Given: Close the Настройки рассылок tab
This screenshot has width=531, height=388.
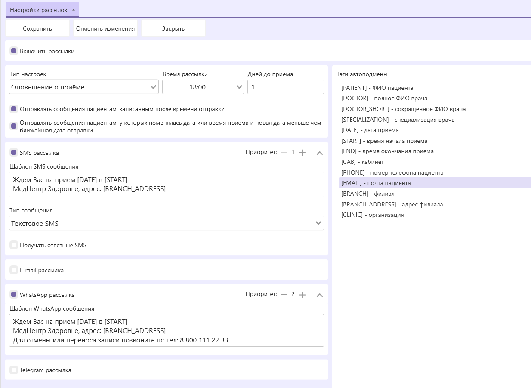Looking at the screenshot, I should pos(74,10).
